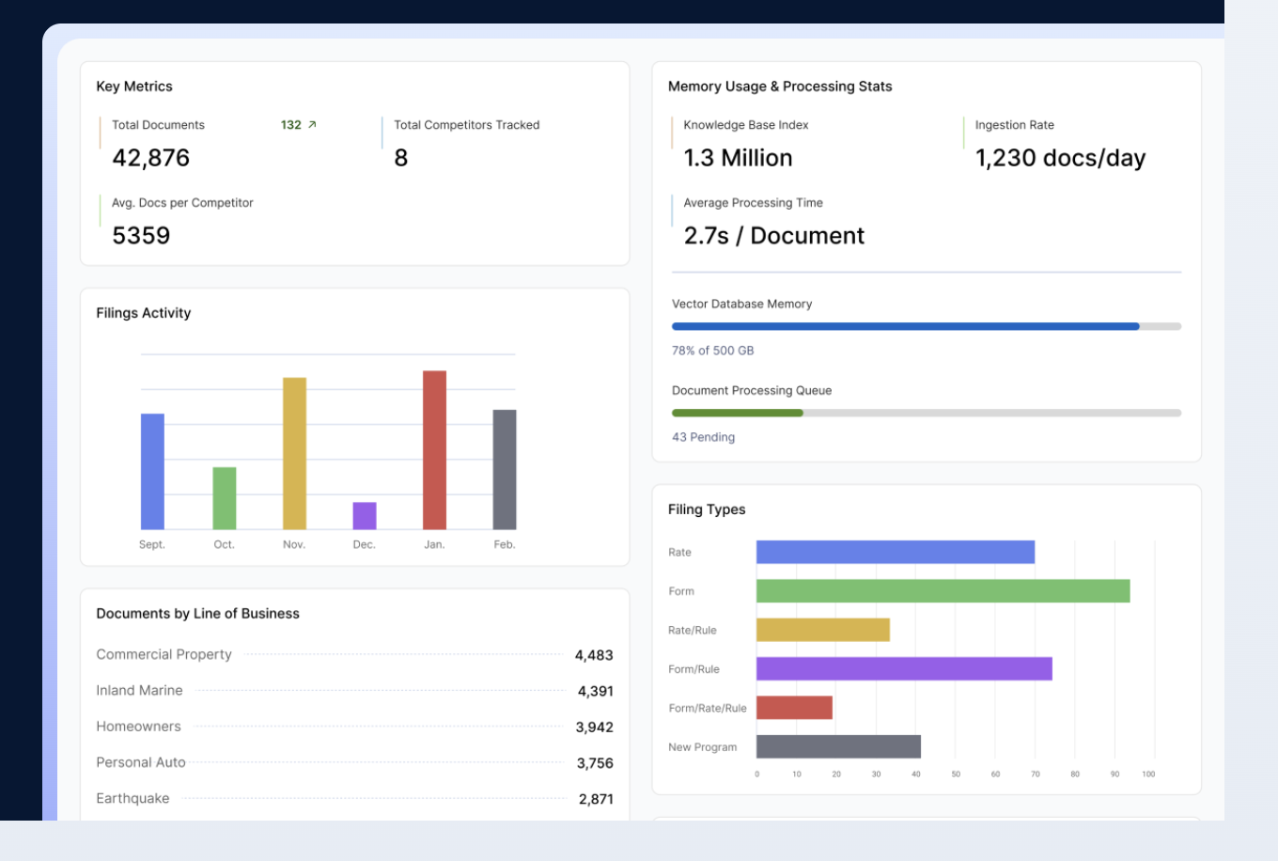Click the green Oct. bar in Filings Activity
1278x861 pixels.
[x=224, y=498]
